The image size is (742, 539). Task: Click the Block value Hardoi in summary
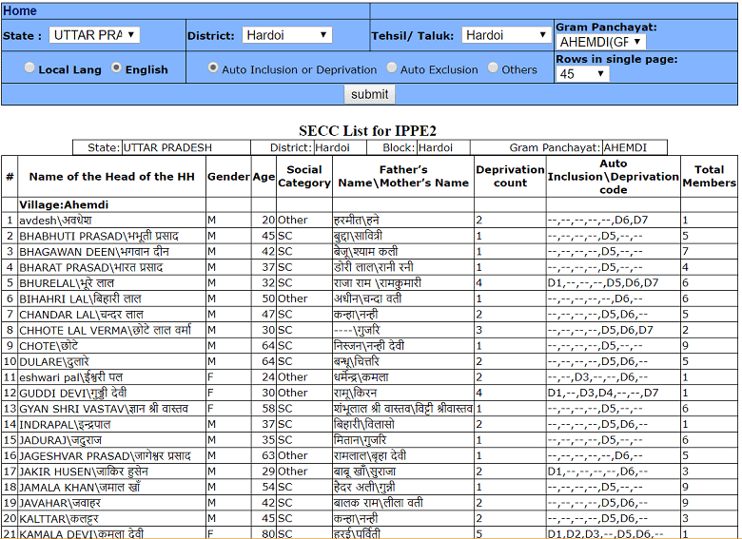(435, 147)
